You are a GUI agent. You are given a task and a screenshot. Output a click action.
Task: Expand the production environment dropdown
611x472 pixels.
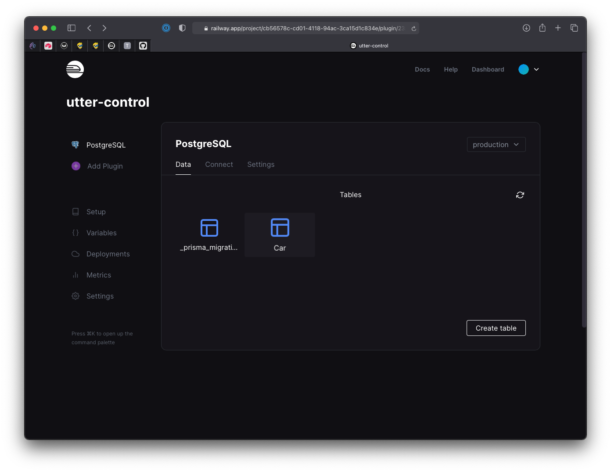coord(496,144)
